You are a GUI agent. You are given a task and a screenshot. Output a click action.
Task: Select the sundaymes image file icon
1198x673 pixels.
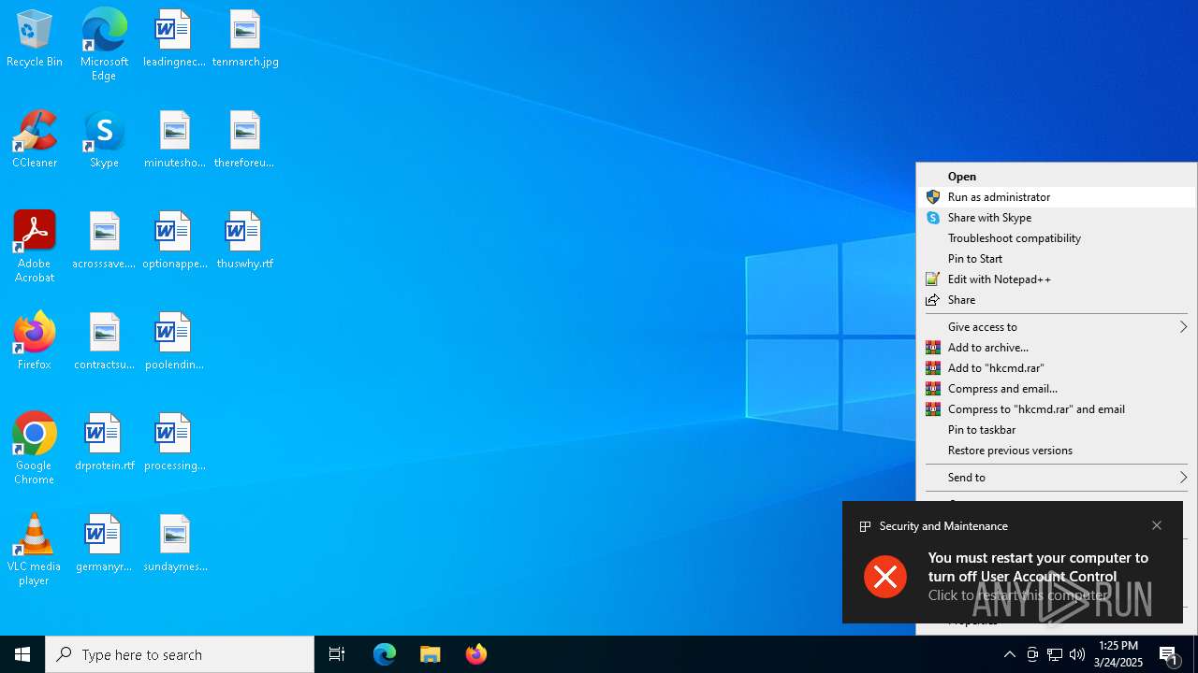tap(174, 544)
